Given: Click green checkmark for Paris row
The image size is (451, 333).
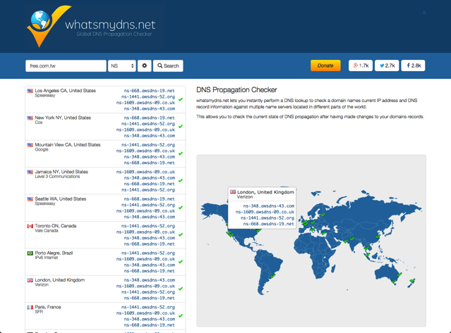Looking at the screenshot, I should (x=181, y=315).
